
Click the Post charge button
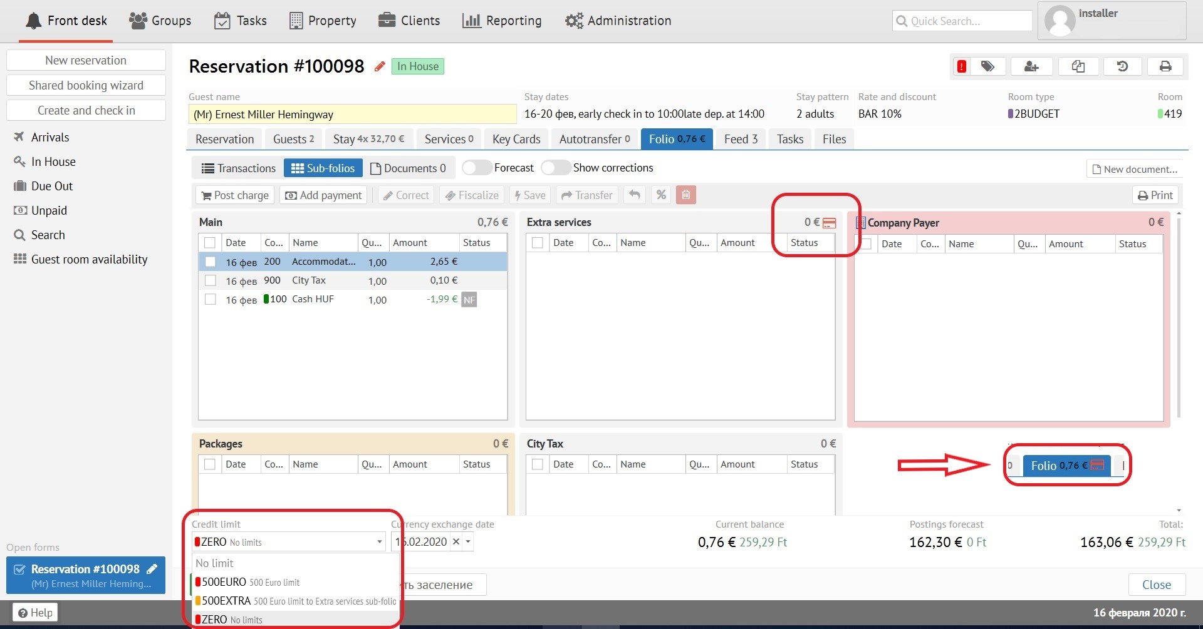click(x=235, y=195)
